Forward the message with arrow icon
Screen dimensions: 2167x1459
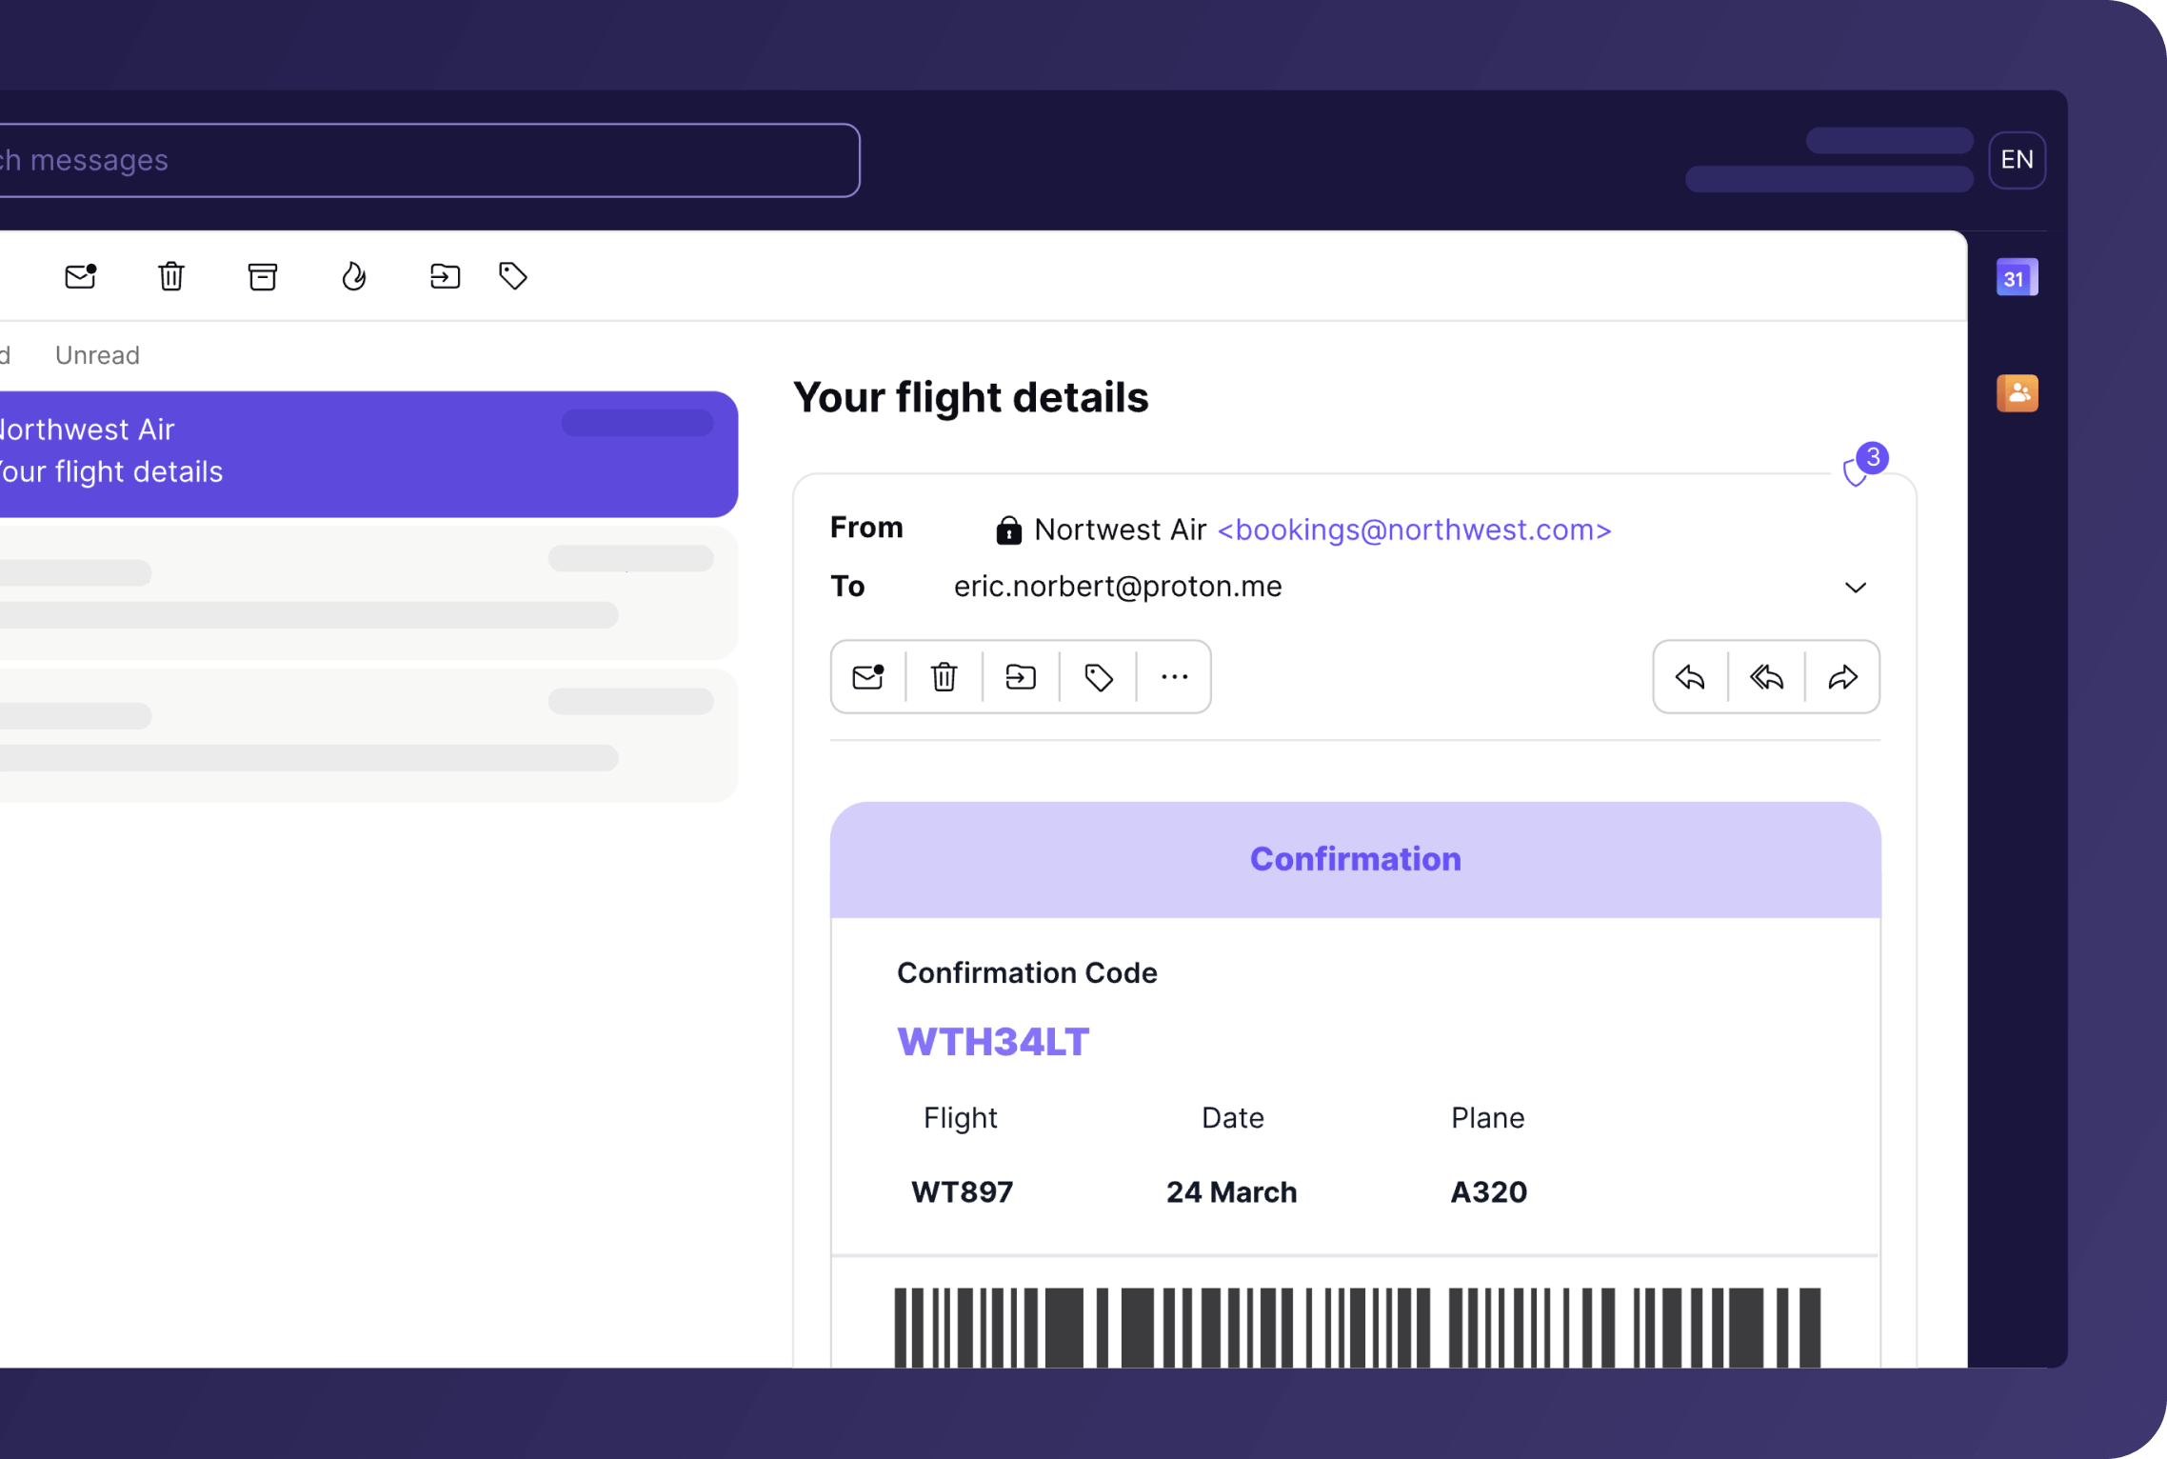coord(1842,677)
